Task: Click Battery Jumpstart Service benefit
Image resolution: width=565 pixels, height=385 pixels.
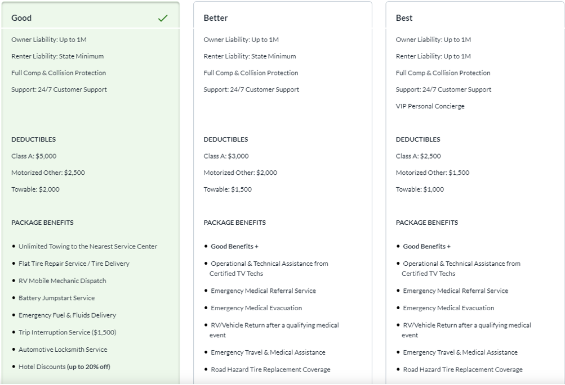Action: tap(56, 298)
